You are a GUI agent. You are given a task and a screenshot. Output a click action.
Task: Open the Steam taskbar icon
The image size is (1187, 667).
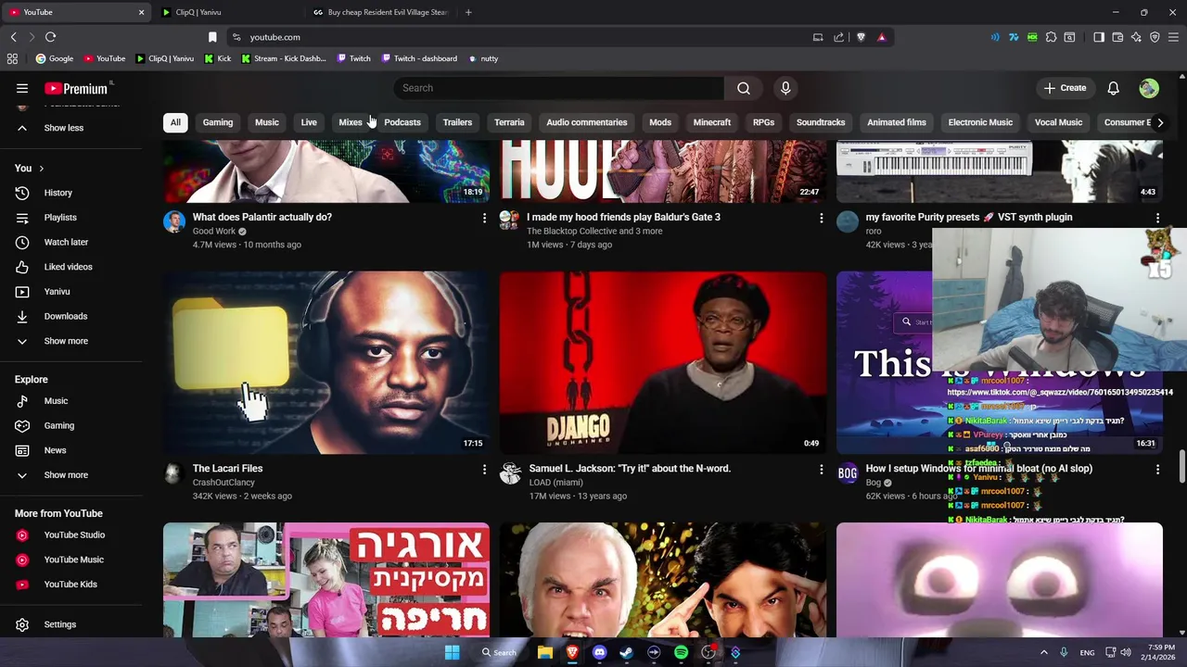(626, 652)
